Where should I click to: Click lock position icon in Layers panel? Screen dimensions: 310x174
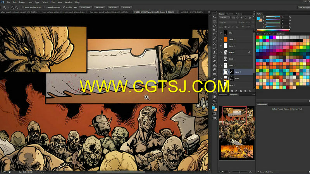click(x=233, y=27)
